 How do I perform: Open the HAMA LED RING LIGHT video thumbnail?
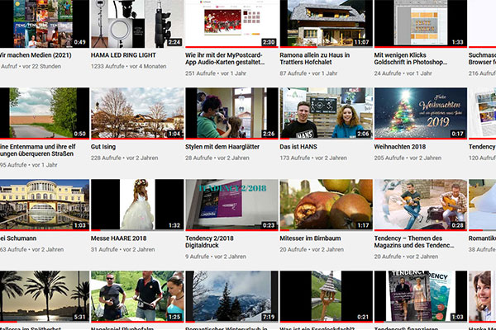click(137, 24)
